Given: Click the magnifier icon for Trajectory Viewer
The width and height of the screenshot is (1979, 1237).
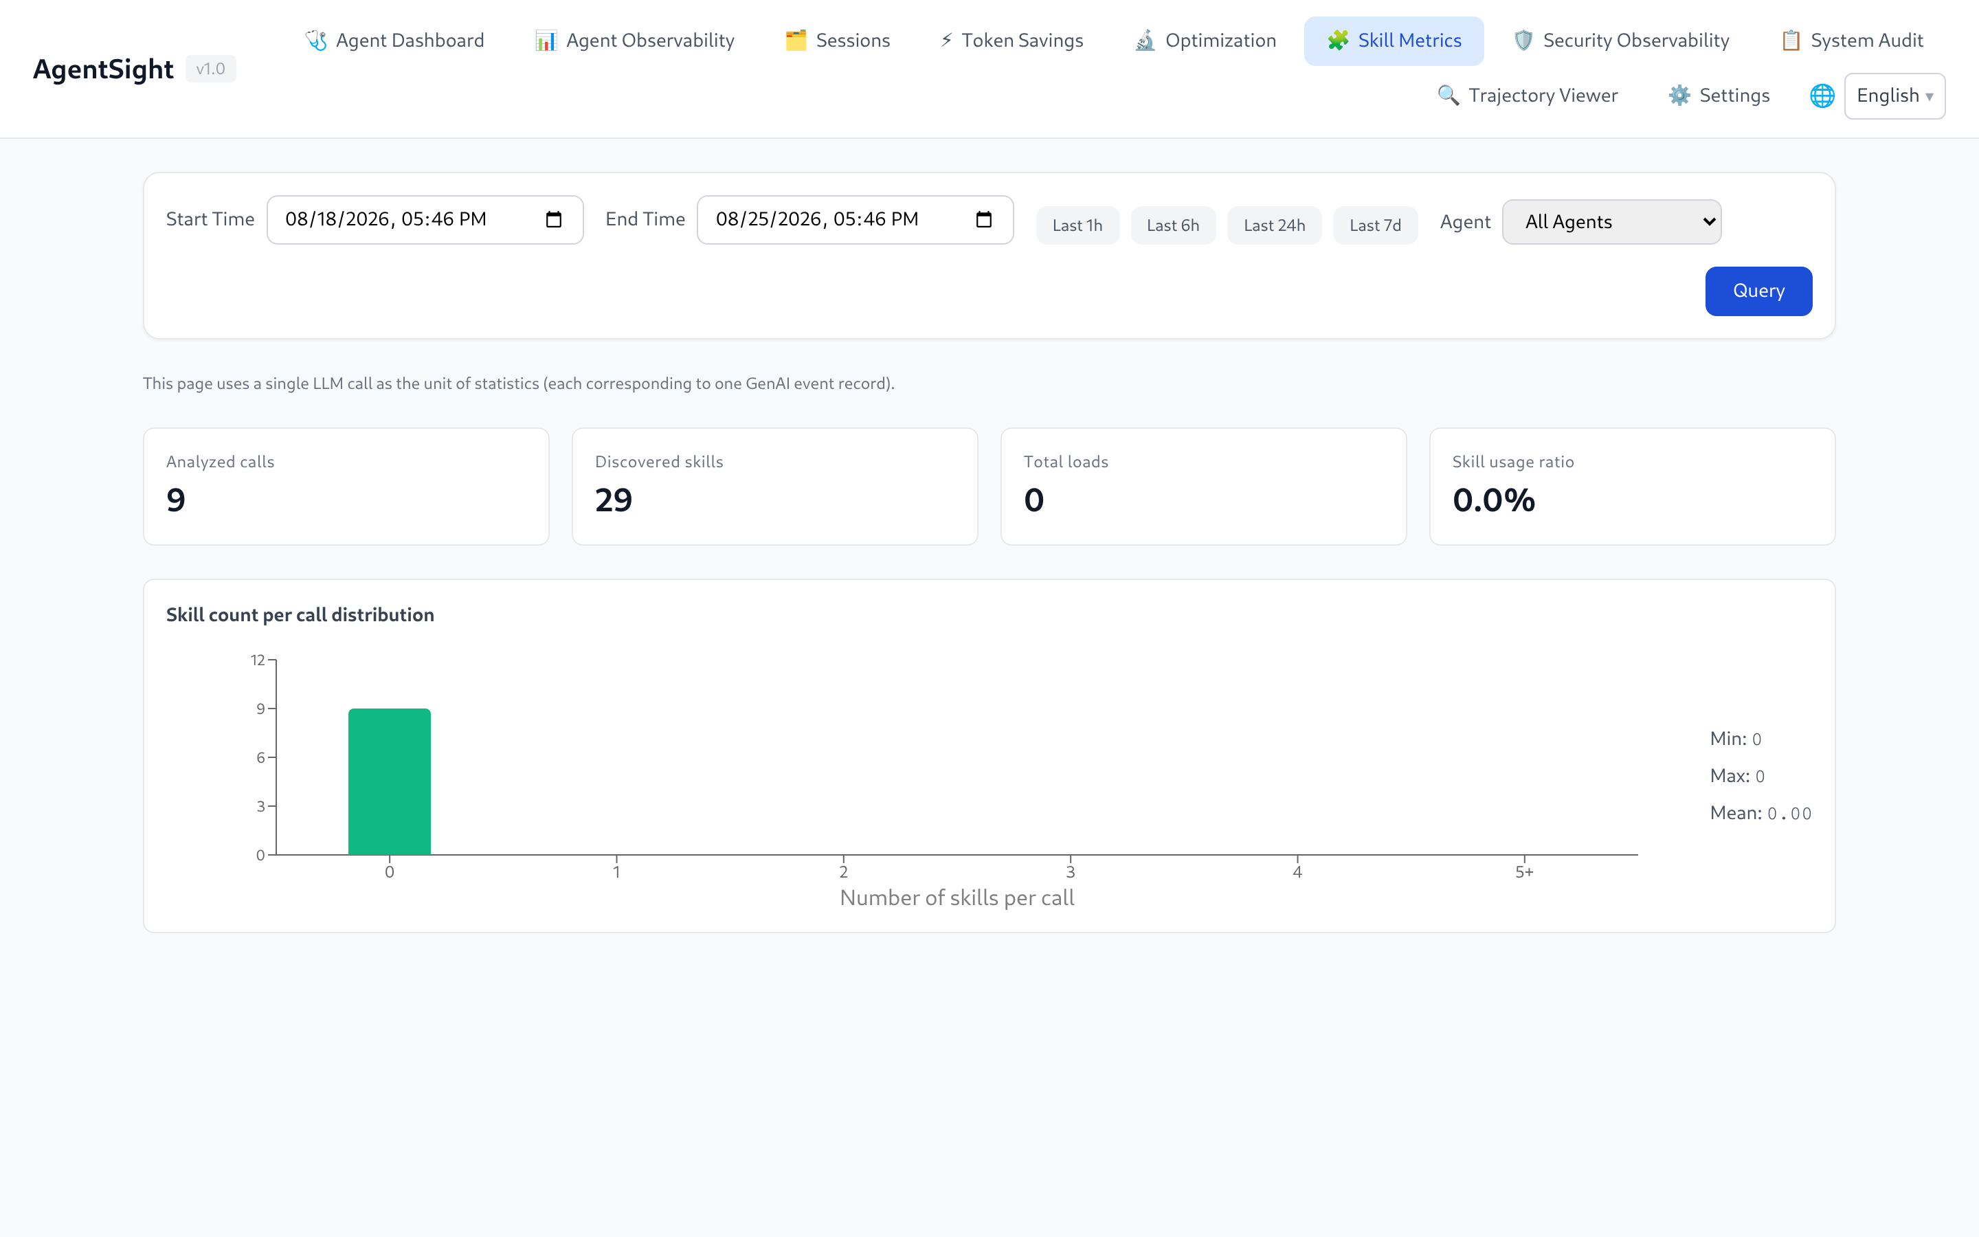Looking at the screenshot, I should pyautogui.click(x=1449, y=96).
